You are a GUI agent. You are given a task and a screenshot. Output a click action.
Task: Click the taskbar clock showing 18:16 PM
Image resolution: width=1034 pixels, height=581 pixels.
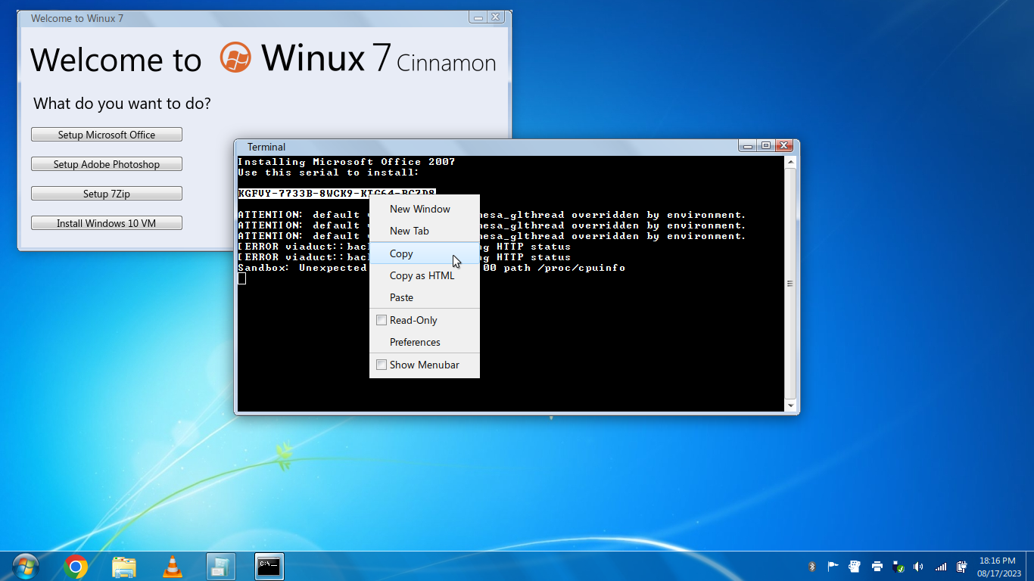click(999, 567)
